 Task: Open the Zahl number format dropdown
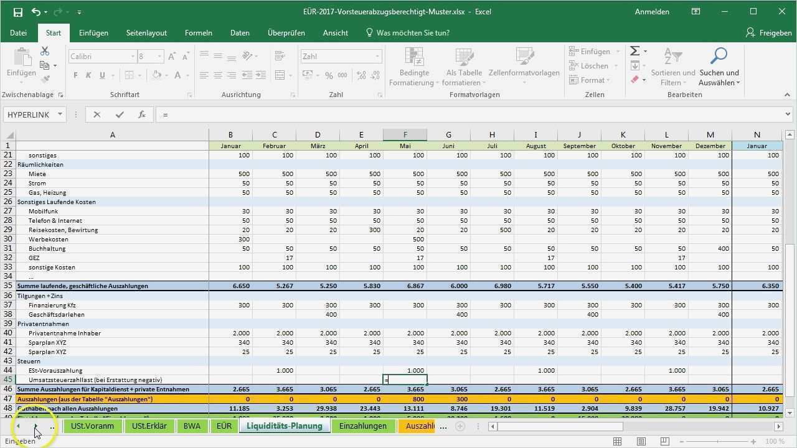click(x=375, y=56)
